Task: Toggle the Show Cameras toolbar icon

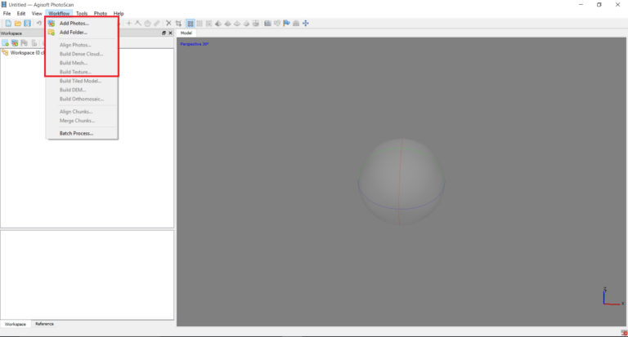Action: (267, 23)
